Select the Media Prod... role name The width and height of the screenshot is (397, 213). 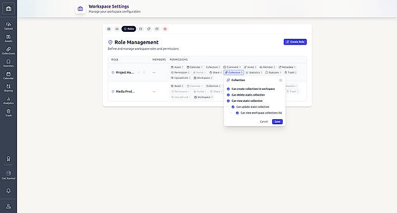[125, 91]
